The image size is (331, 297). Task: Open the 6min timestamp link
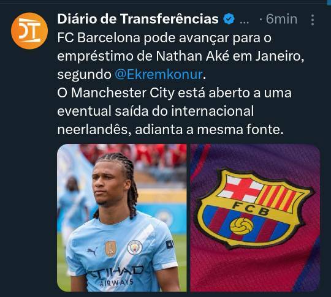[x=281, y=19]
